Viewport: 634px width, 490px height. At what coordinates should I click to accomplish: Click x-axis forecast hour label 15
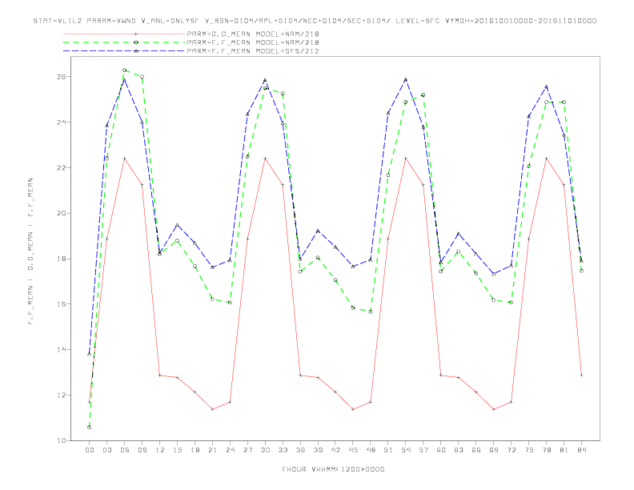177,450
